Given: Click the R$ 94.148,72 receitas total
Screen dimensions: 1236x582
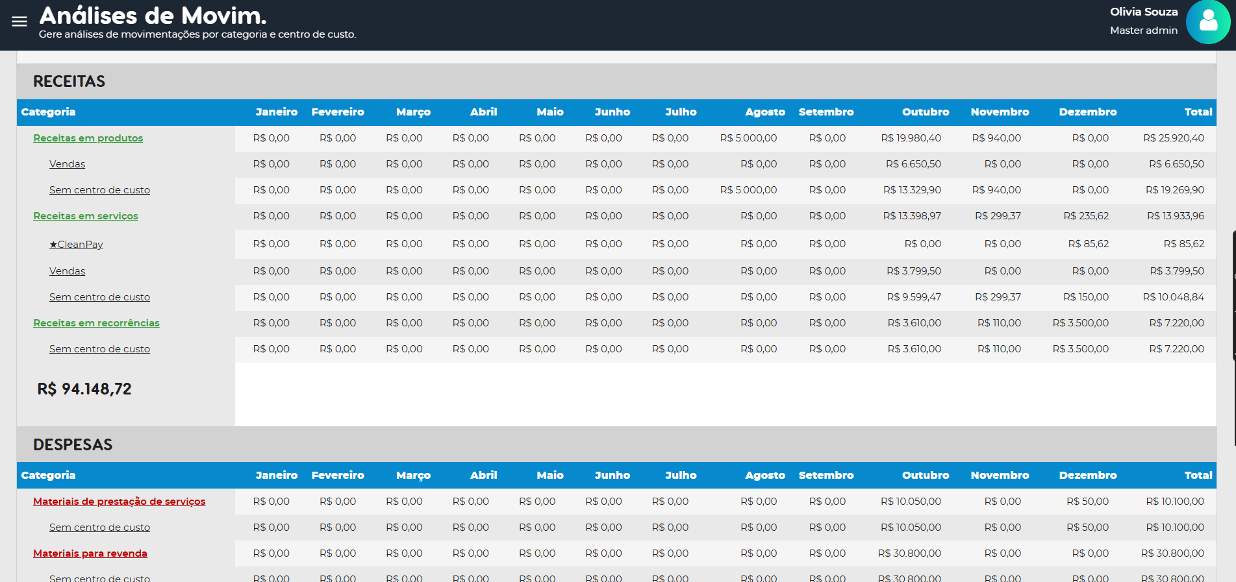Looking at the screenshot, I should click(x=84, y=389).
